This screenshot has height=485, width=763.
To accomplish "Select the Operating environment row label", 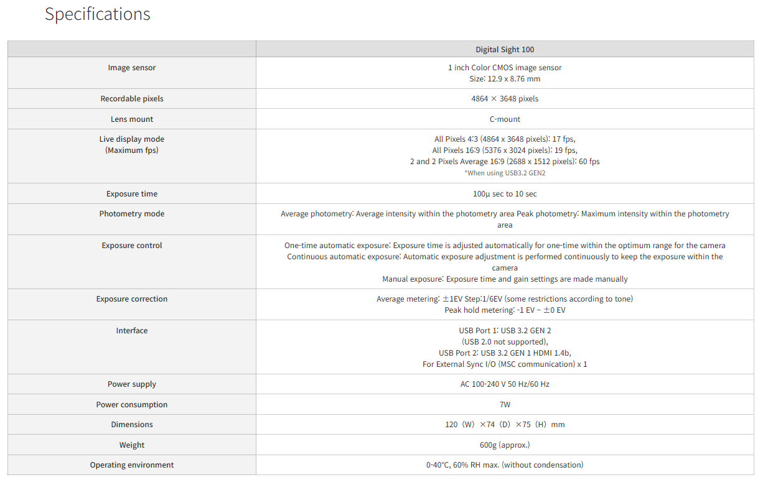I will [x=132, y=465].
